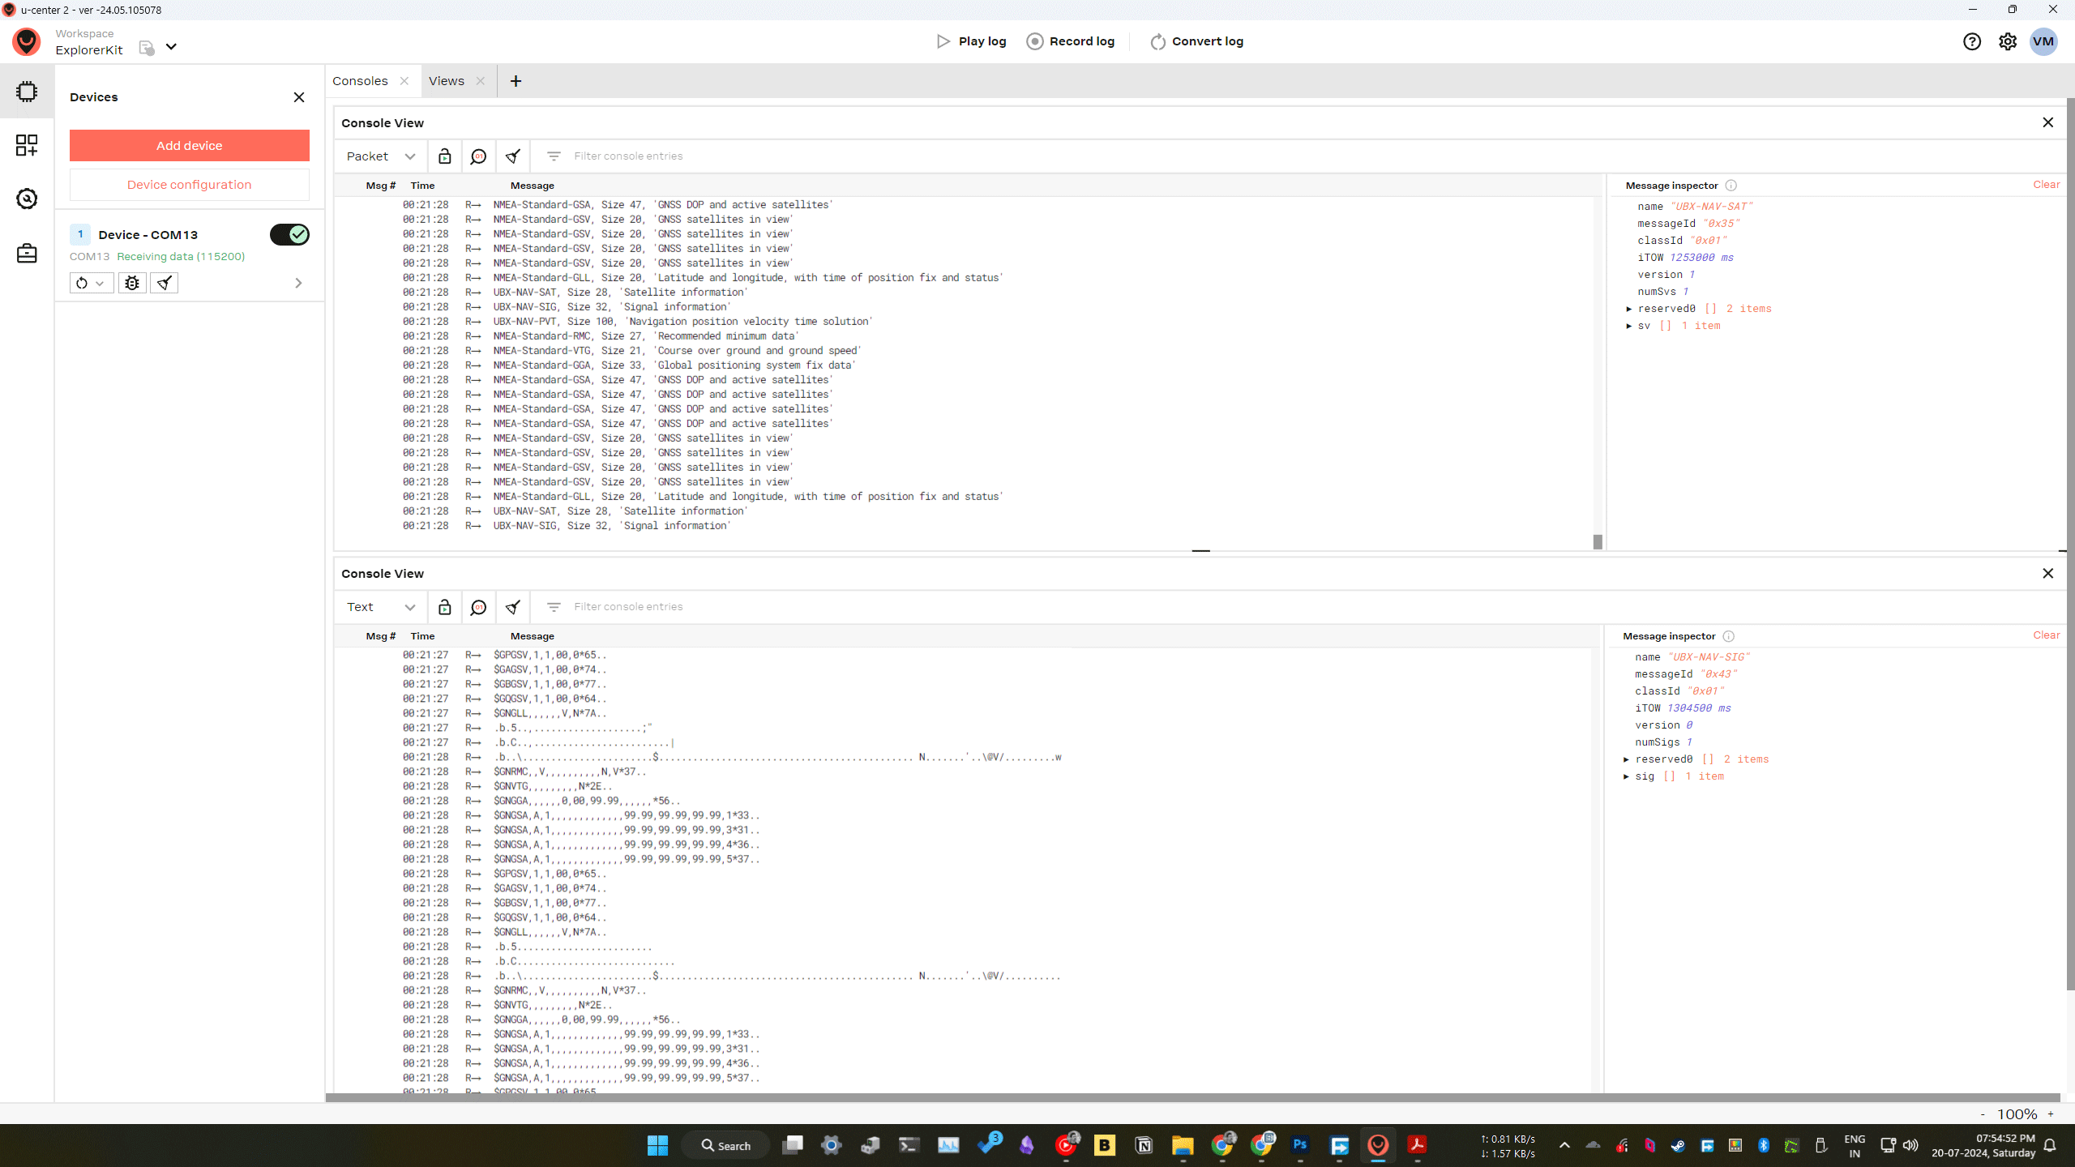Image resolution: width=2075 pixels, height=1167 pixels.
Task: Expand sv item in UBX-NAV-SAT inspector
Action: [x=1629, y=326]
